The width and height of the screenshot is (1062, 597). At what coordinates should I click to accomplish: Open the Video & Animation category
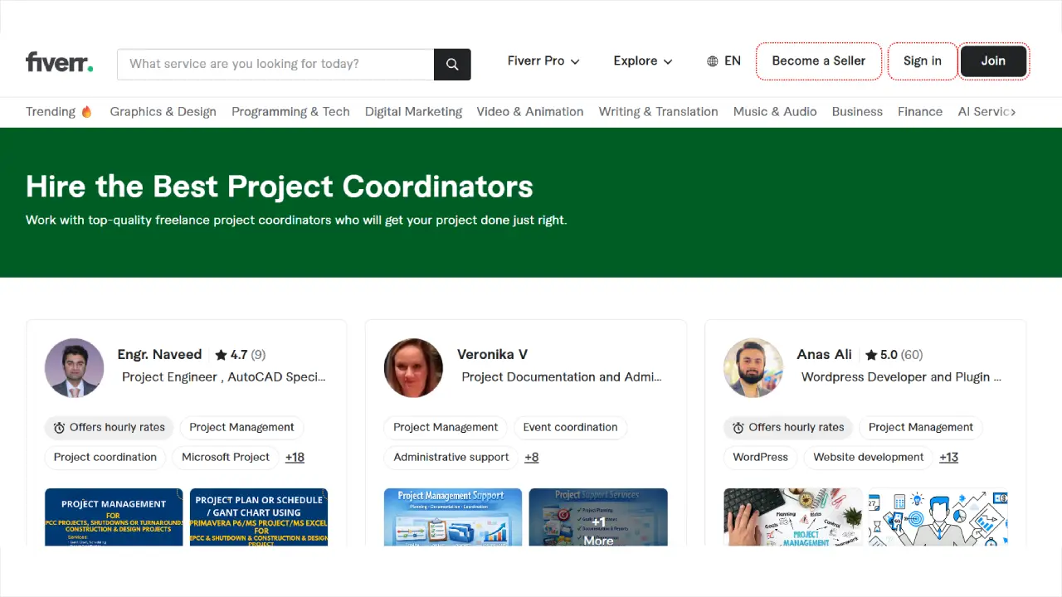(x=530, y=111)
